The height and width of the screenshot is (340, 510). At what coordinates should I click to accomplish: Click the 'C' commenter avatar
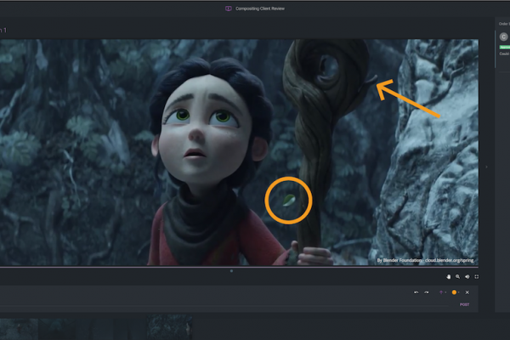click(x=503, y=37)
